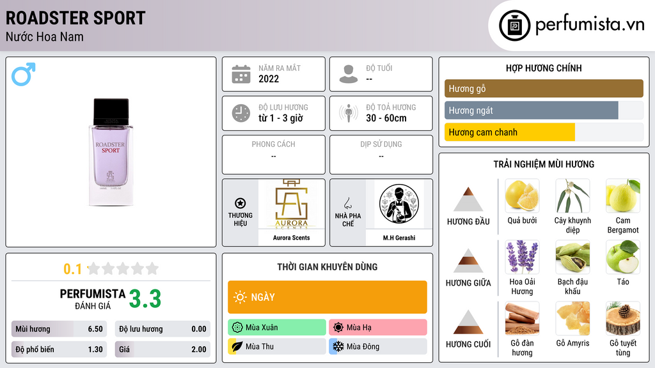This screenshot has width=655, height=368.
Task: Click the Hương cam chanh yellow bar
Action: click(x=510, y=132)
